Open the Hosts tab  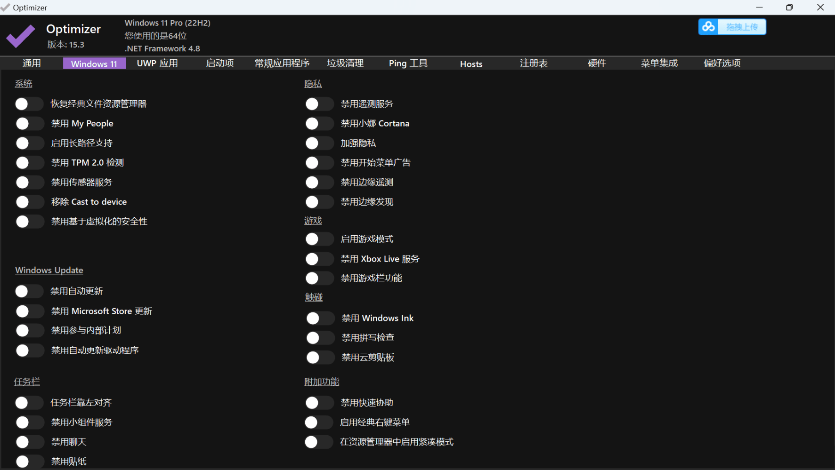pyautogui.click(x=471, y=64)
